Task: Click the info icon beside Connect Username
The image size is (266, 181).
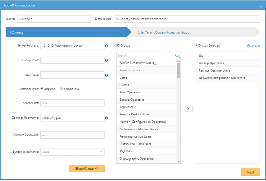Action: click(x=107, y=118)
